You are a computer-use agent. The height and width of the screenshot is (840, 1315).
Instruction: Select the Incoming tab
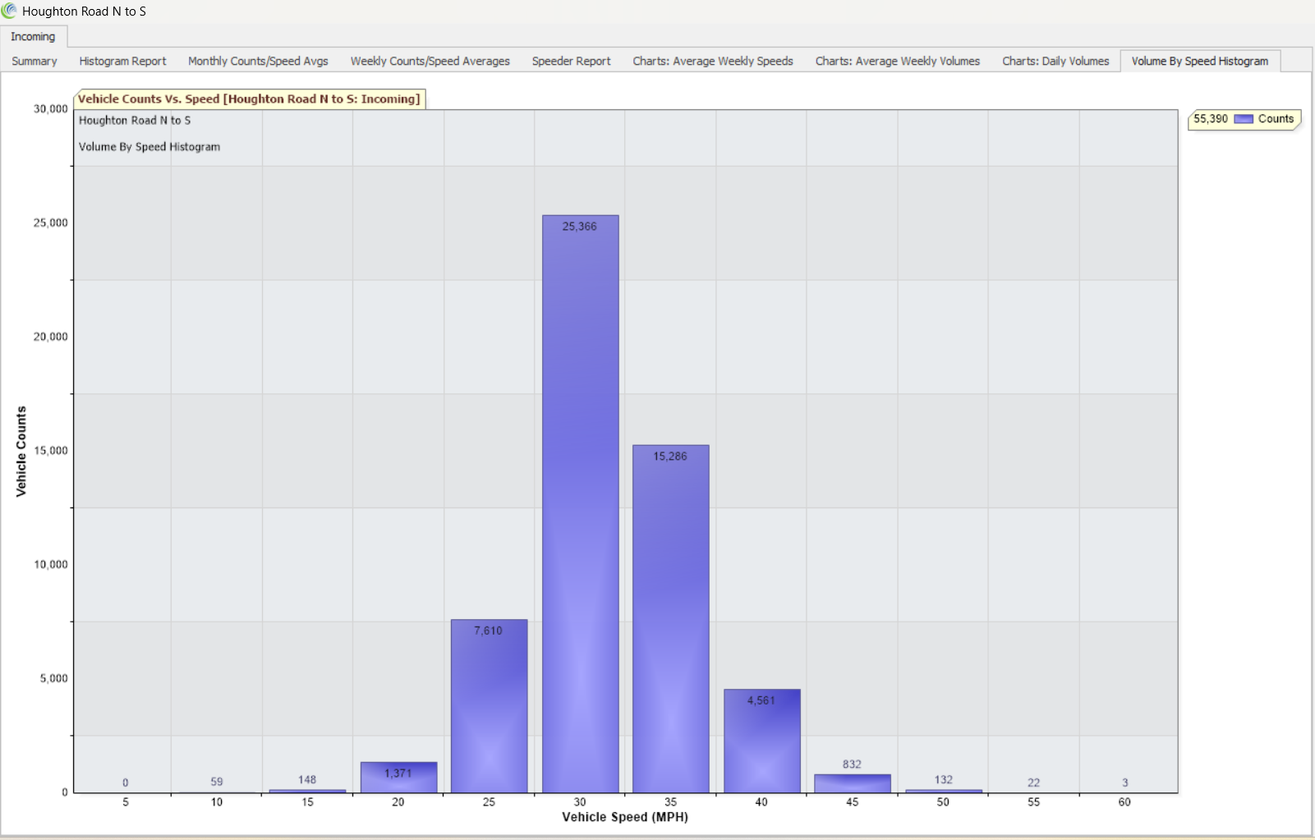point(33,37)
